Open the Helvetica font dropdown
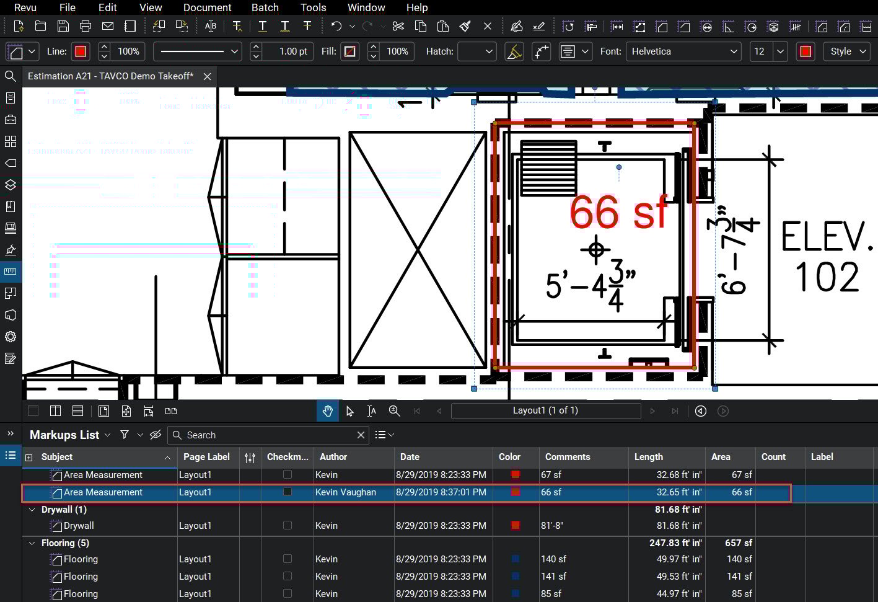Viewport: 878px width, 602px height. click(683, 51)
